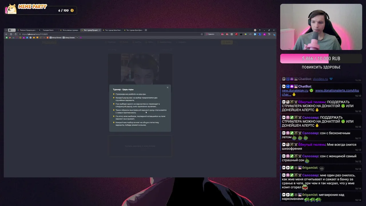The image size is (366, 206).
Task: Click the address bar three-dot menu icon
Action: [x=217, y=34]
